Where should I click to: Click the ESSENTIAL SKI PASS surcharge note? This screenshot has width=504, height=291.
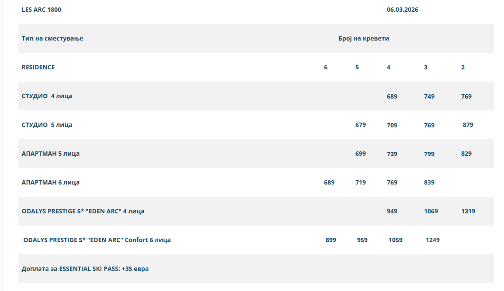(85, 269)
